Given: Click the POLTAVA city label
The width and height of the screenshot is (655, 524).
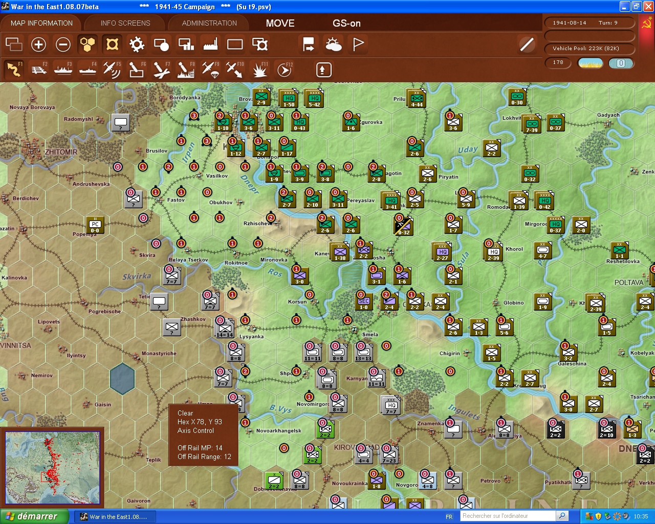Looking at the screenshot, I should click(628, 282).
